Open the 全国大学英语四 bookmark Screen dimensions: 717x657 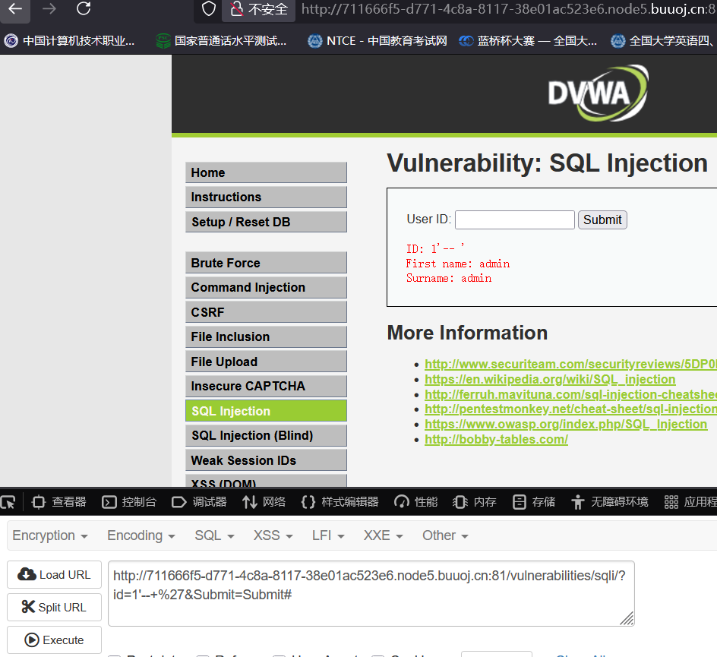click(x=664, y=41)
